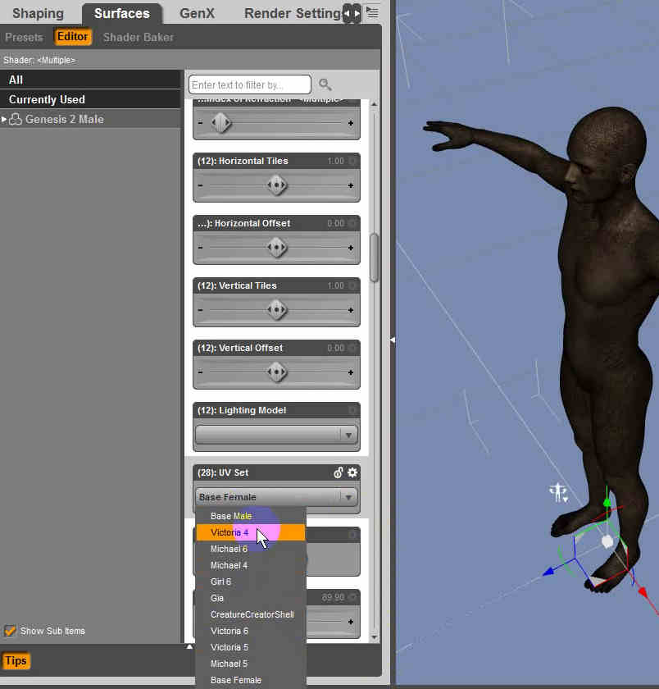Viewport: 659px width, 689px height.
Task: Choose Base Male from UV Set list
Action: (250, 516)
